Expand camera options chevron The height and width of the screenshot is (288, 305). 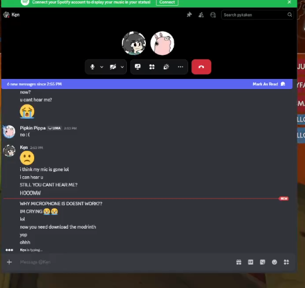click(x=122, y=67)
